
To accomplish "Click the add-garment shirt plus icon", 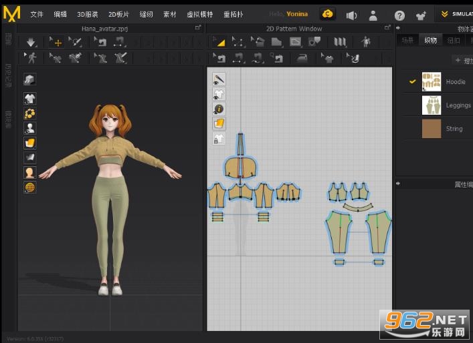I will [421, 15].
